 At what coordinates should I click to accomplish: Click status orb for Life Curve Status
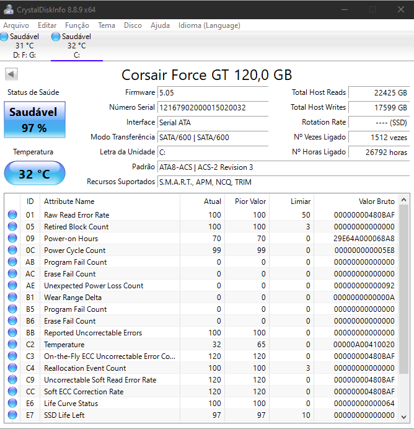tap(12, 403)
